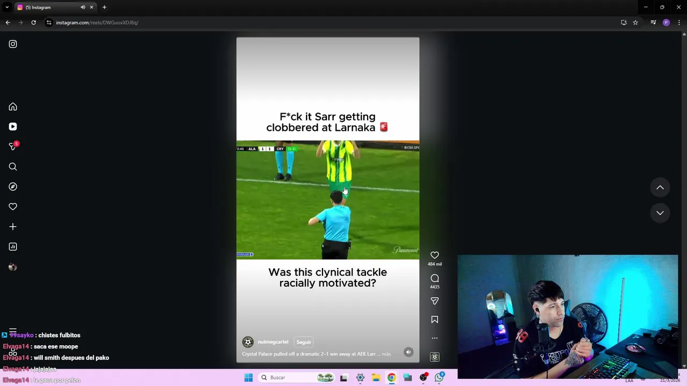Viewport: 687px width, 386px height.
Task: Open comments bubble showing 4435
Action: click(435, 278)
